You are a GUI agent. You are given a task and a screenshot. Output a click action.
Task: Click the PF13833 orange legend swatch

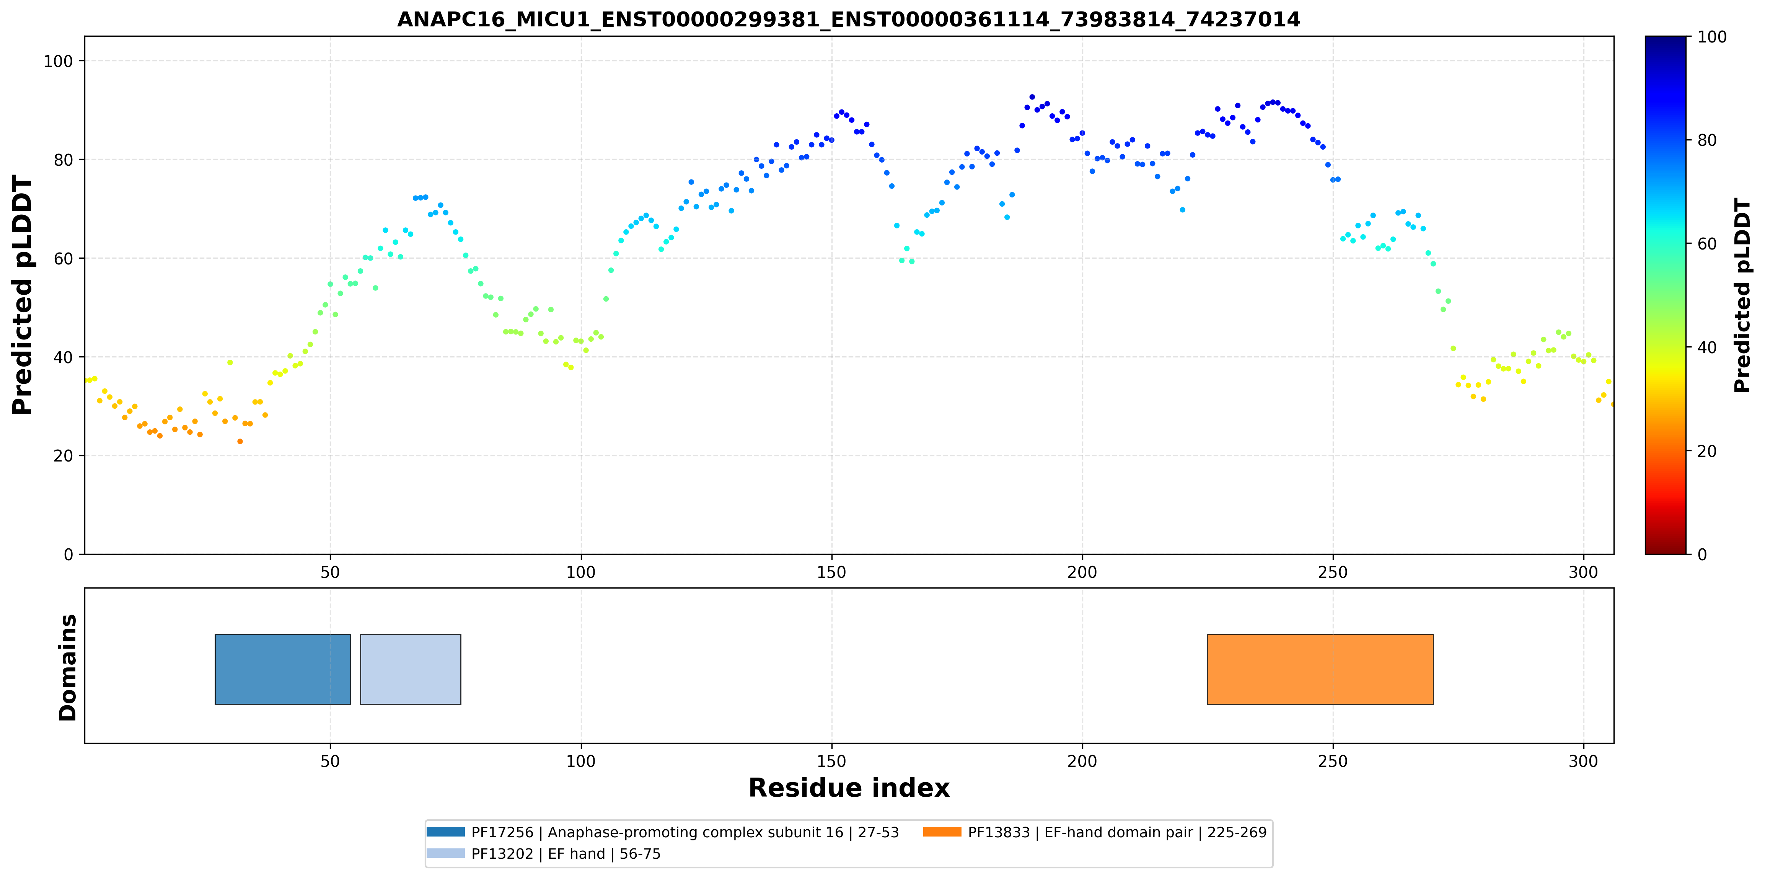pos(942,832)
